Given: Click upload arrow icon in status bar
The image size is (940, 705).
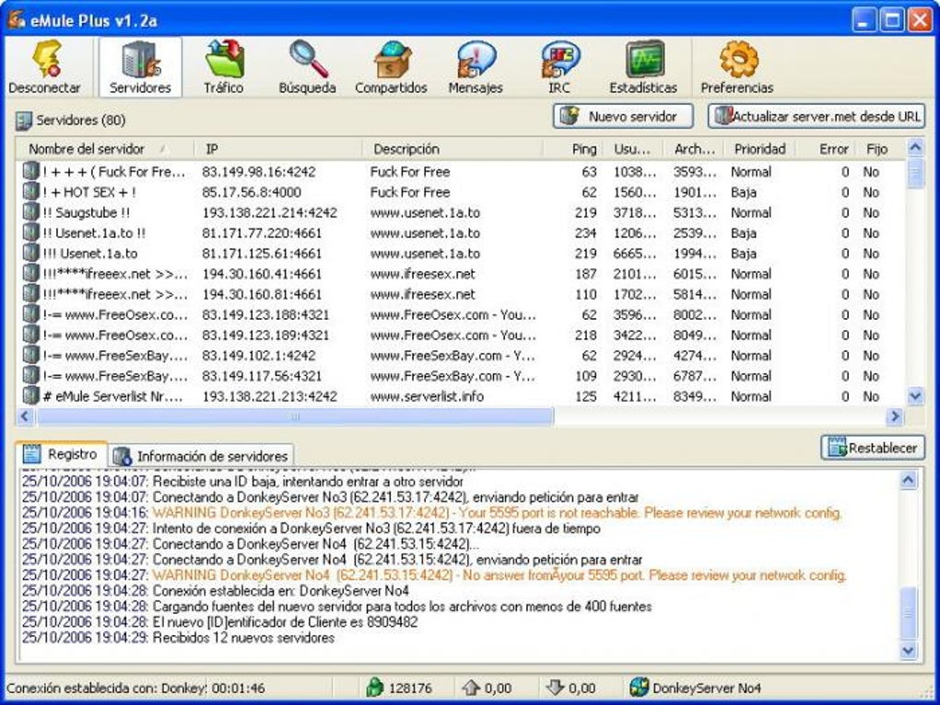Looking at the screenshot, I should (x=471, y=687).
